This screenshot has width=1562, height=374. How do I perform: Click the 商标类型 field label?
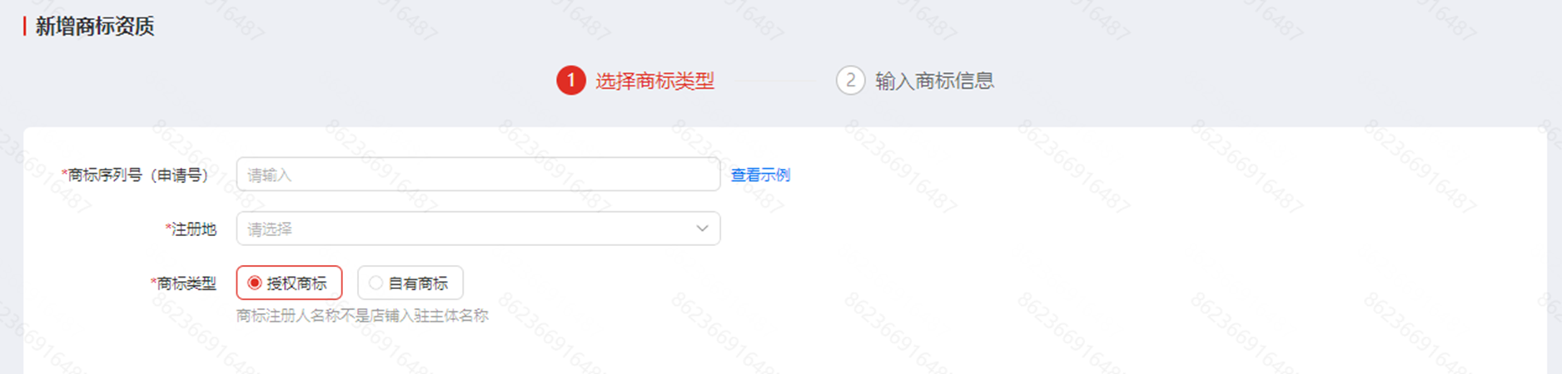point(183,283)
